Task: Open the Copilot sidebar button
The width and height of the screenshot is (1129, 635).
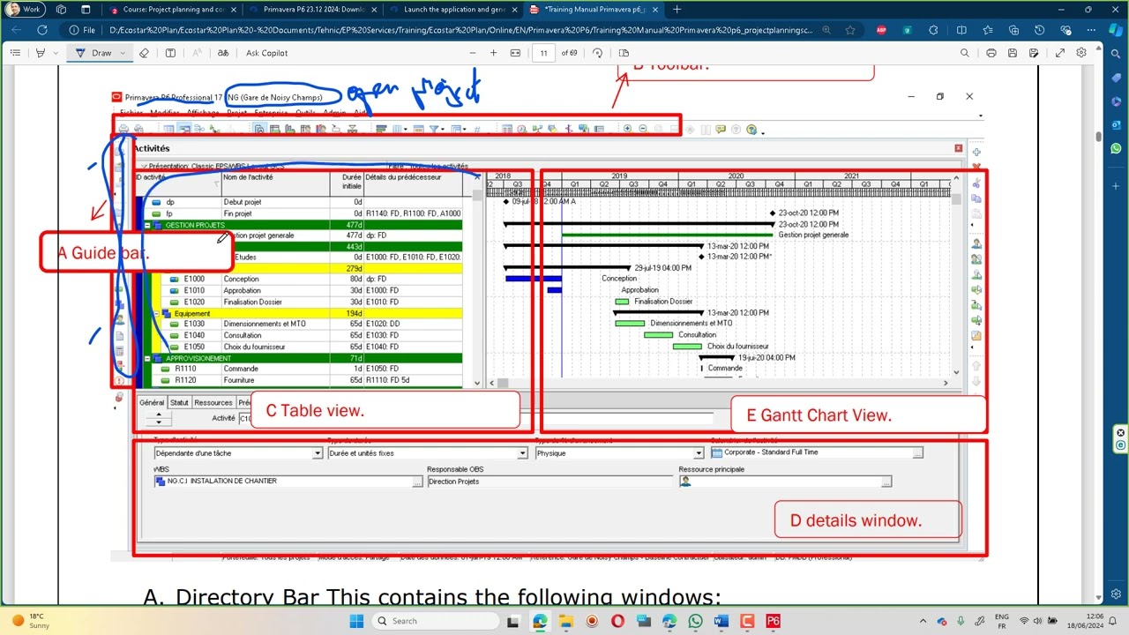Action: (1116, 29)
